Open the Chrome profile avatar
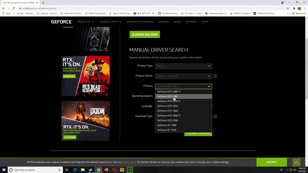The image size is (308, 173). 299,9
